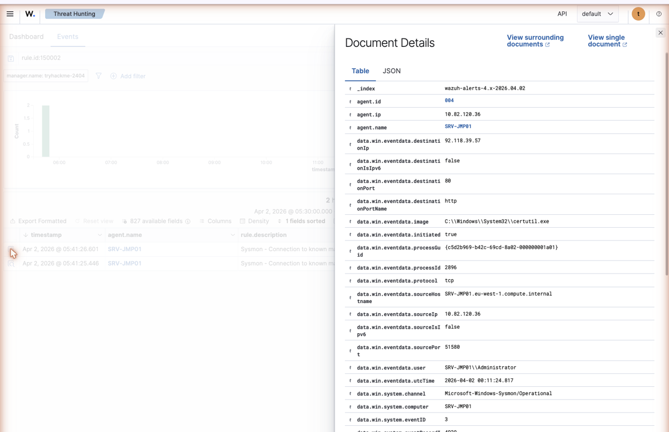Viewport: 669px width, 432px height.
Task: Click histogram bar near 06:00
Action: pyautogui.click(x=46, y=131)
